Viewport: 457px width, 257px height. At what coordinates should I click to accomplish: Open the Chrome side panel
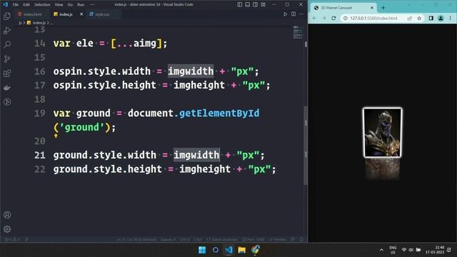click(x=431, y=18)
